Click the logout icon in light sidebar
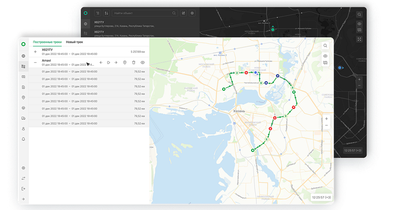The width and height of the screenshot is (404, 210). click(24, 189)
